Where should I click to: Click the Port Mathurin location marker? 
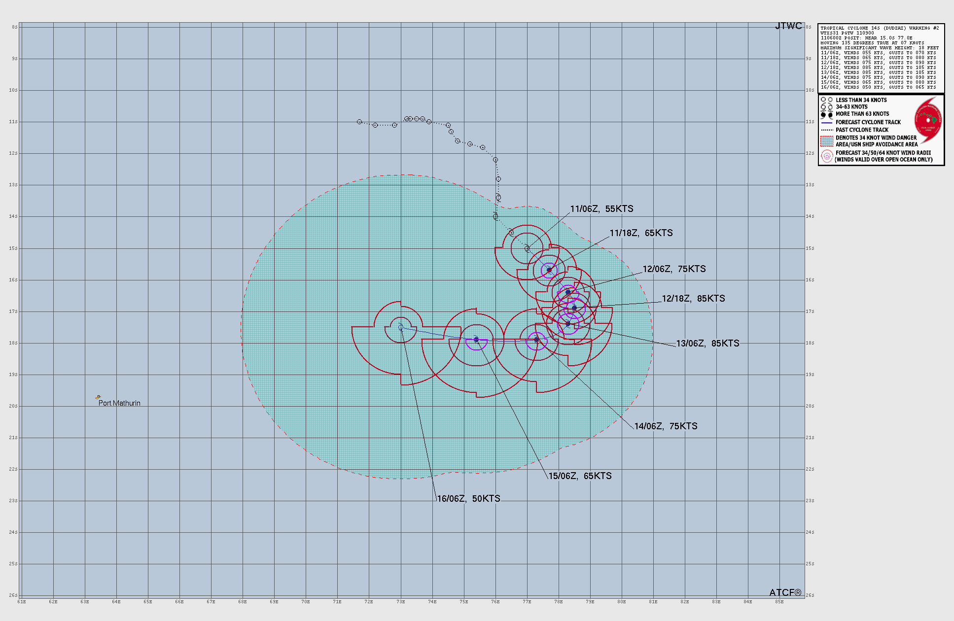pyautogui.click(x=98, y=397)
